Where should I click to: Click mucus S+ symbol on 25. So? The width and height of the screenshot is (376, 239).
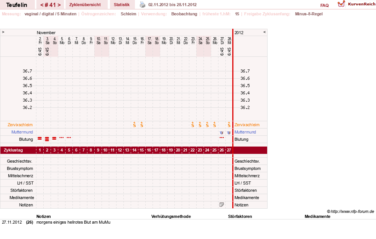pyautogui.click(x=207, y=124)
